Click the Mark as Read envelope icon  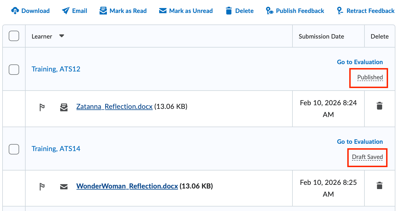103,10
